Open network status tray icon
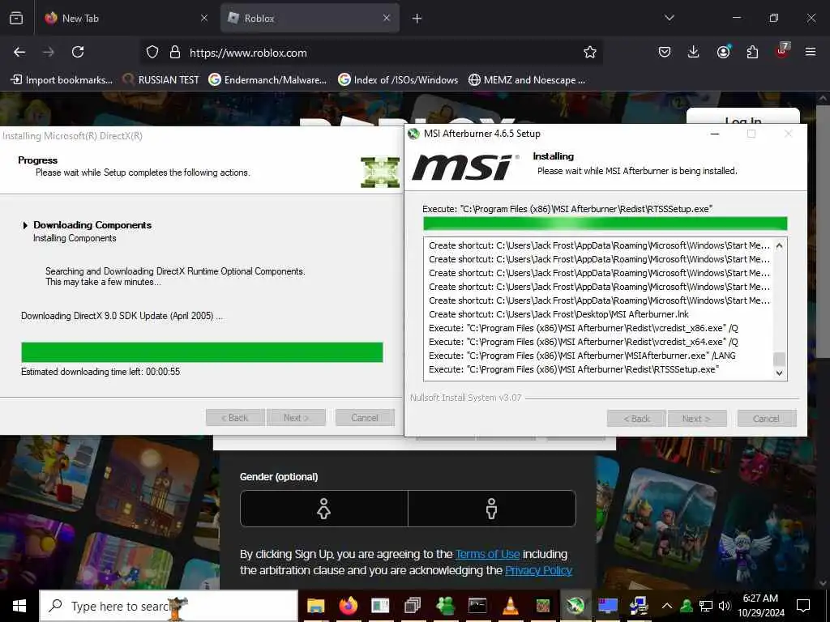The image size is (830, 622). pos(706,606)
